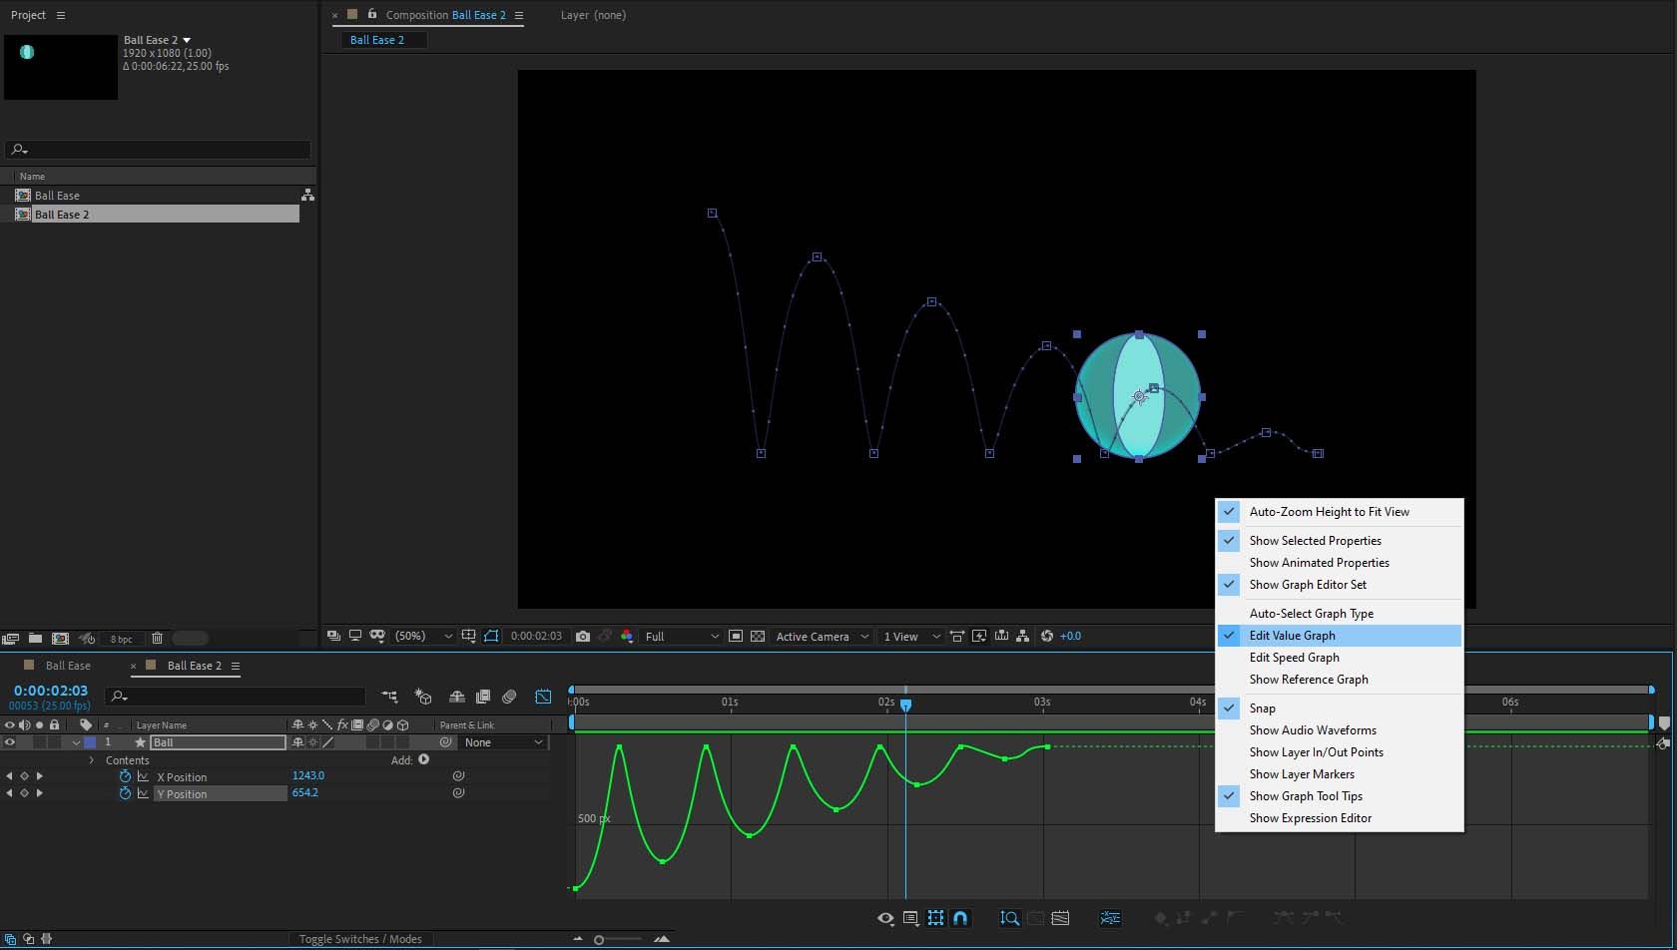The width and height of the screenshot is (1677, 950).
Task: Click the timeline zoom slider handle
Action: [599, 939]
